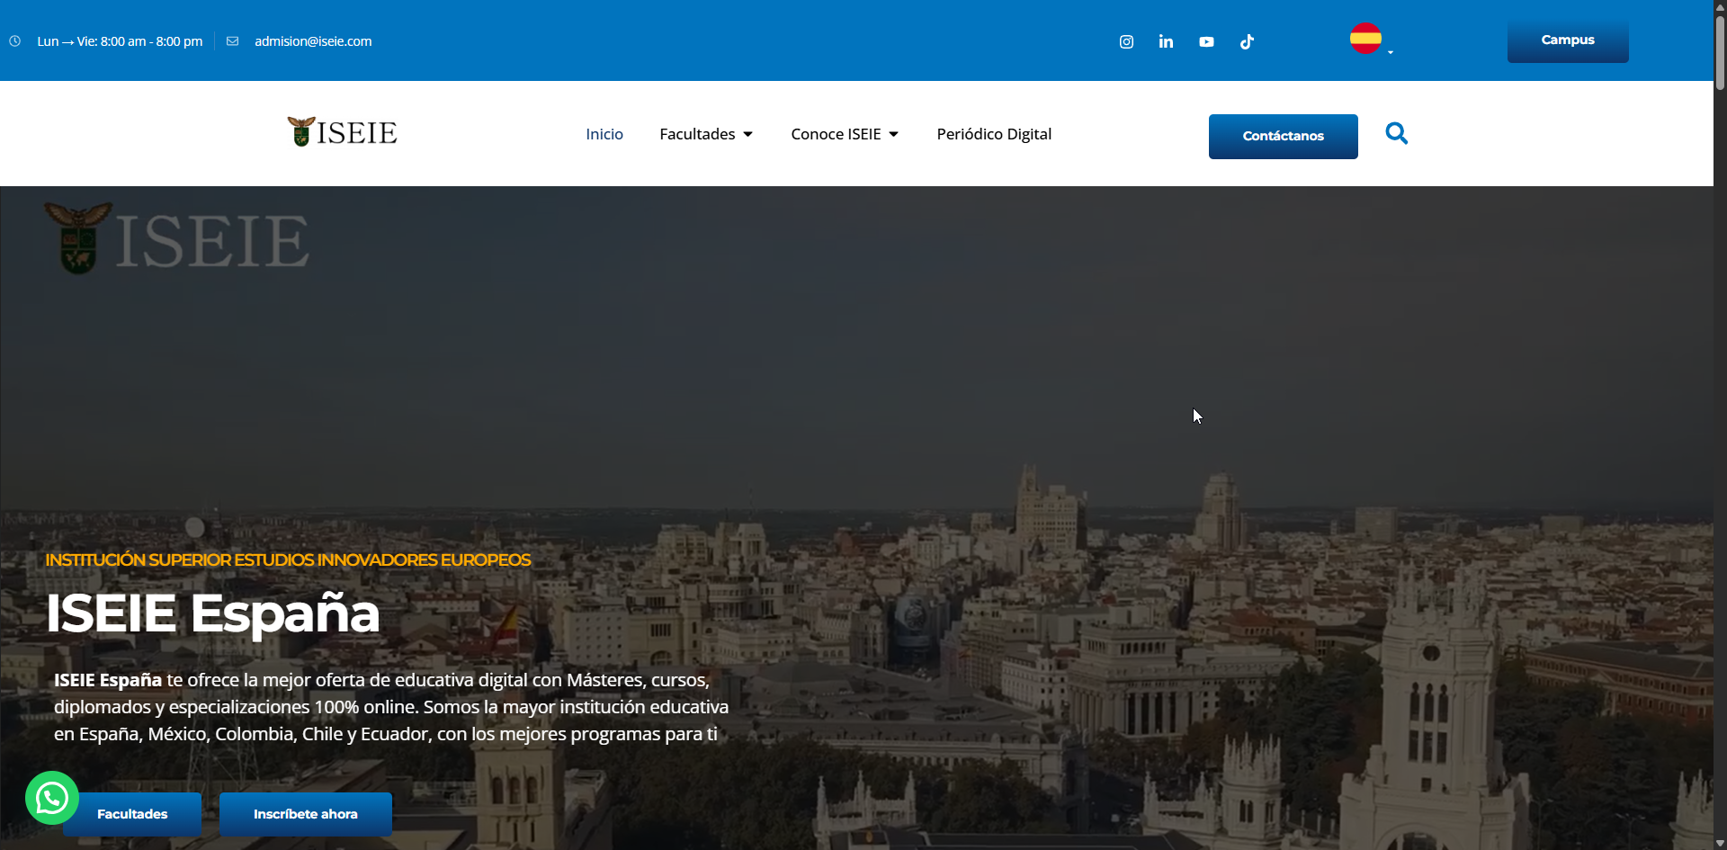This screenshot has height=850, width=1727.
Task: Open the language selector with Spanish flag
Action: pyautogui.click(x=1369, y=39)
